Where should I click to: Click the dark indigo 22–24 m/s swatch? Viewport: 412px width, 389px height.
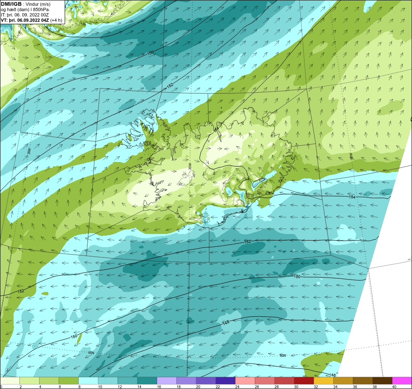point(225,380)
